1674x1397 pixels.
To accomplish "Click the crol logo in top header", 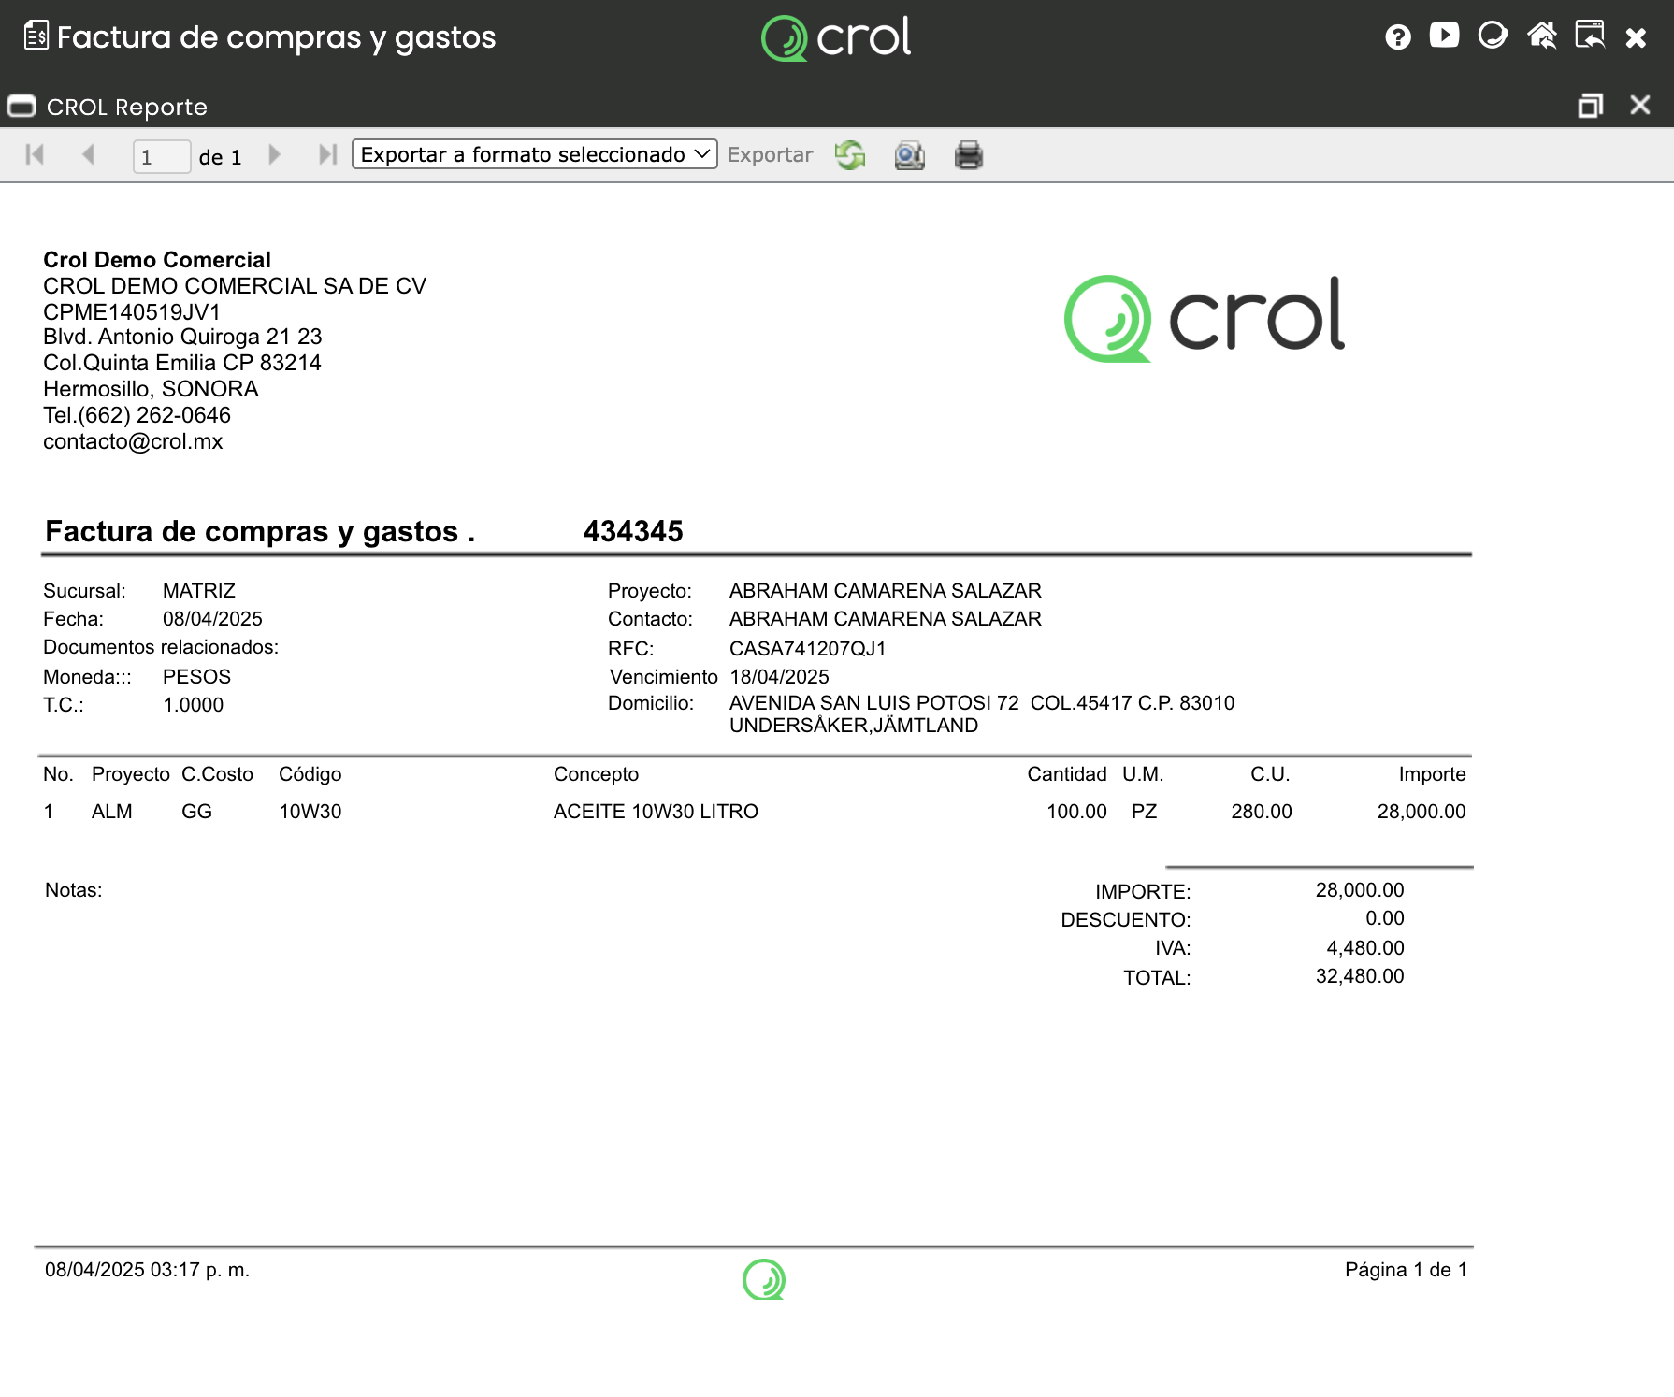I will coord(836,38).
